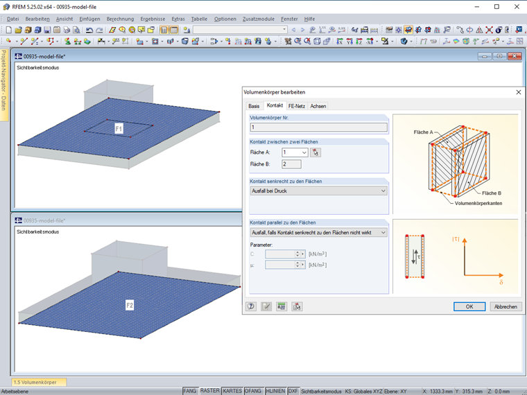The height and width of the screenshot is (395, 527).
Task: Switch to the Basis tab
Action: coord(254,106)
